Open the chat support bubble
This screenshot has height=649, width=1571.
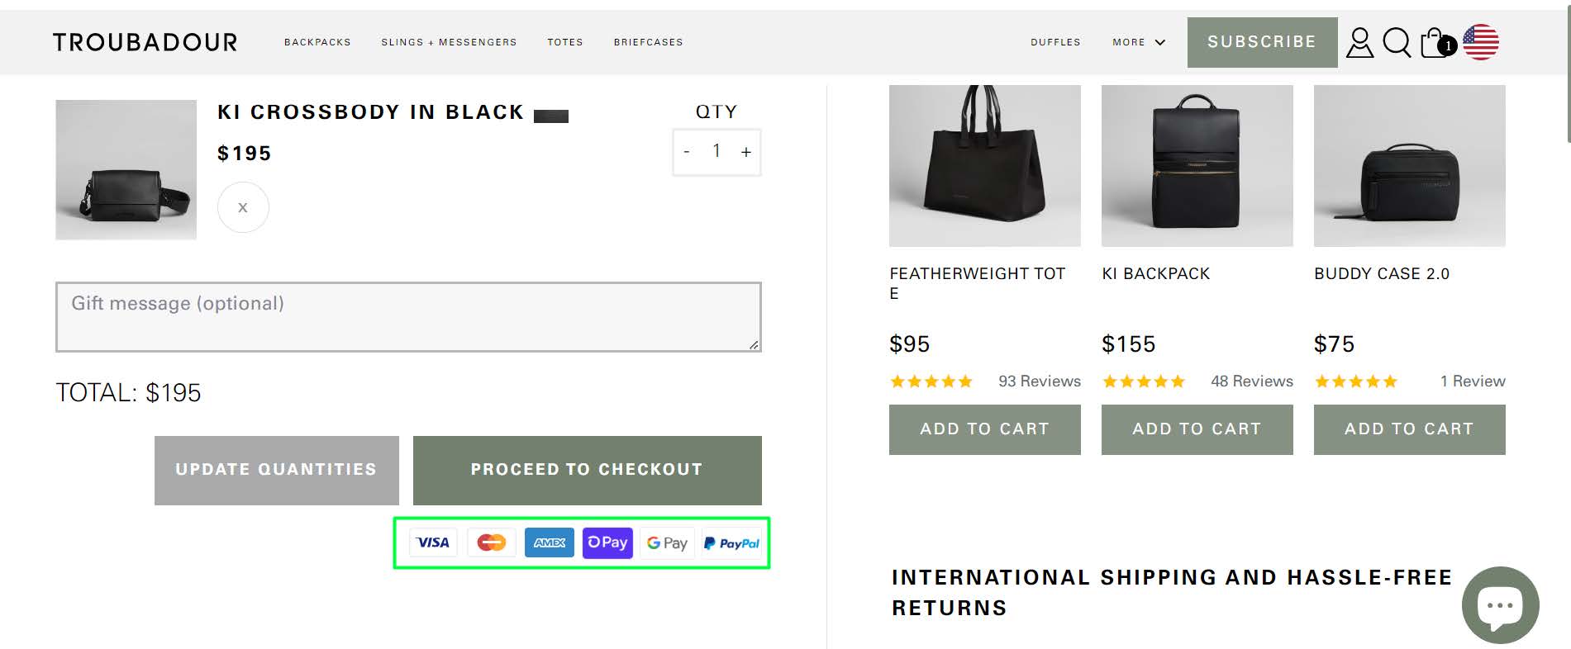(x=1500, y=605)
